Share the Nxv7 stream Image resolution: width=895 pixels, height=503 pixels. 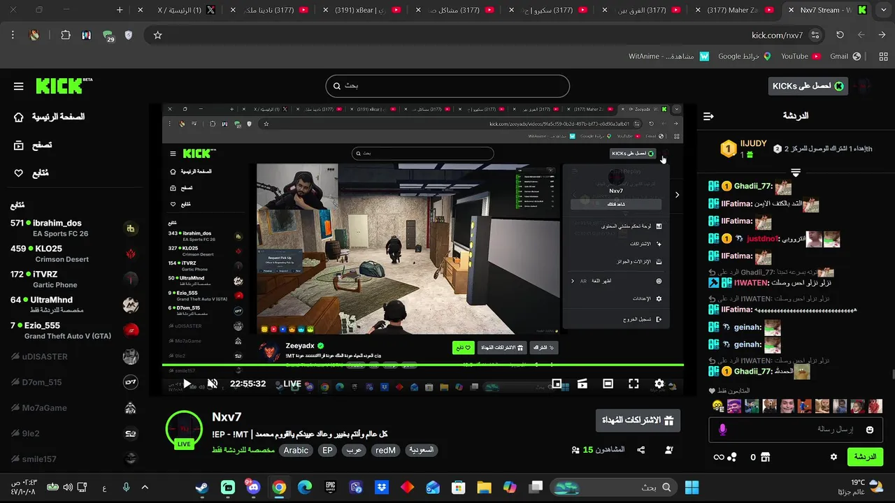coord(640,451)
